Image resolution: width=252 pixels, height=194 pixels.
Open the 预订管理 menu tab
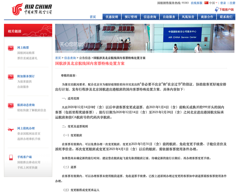coord(131,17)
